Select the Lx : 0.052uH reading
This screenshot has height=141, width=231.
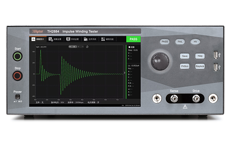(133, 66)
